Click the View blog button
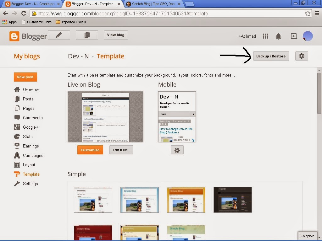Image resolution: width=322 pixels, height=241 pixels. coord(116,35)
